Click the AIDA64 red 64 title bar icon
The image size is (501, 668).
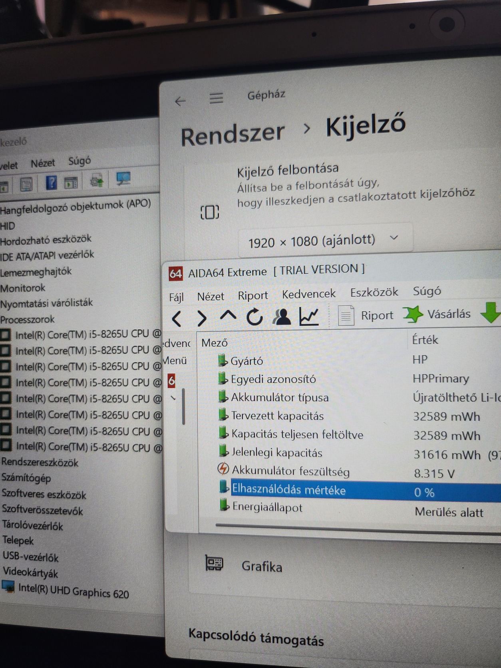pyautogui.click(x=176, y=274)
